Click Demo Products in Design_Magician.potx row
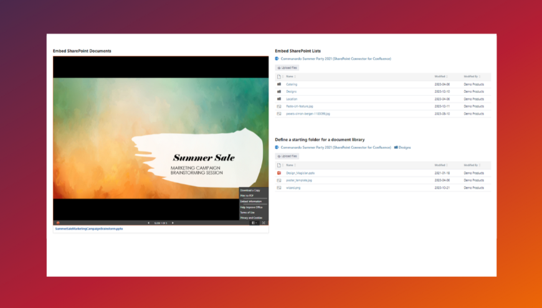Viewport: 542px width, 308px height. [x=473, y=173]
